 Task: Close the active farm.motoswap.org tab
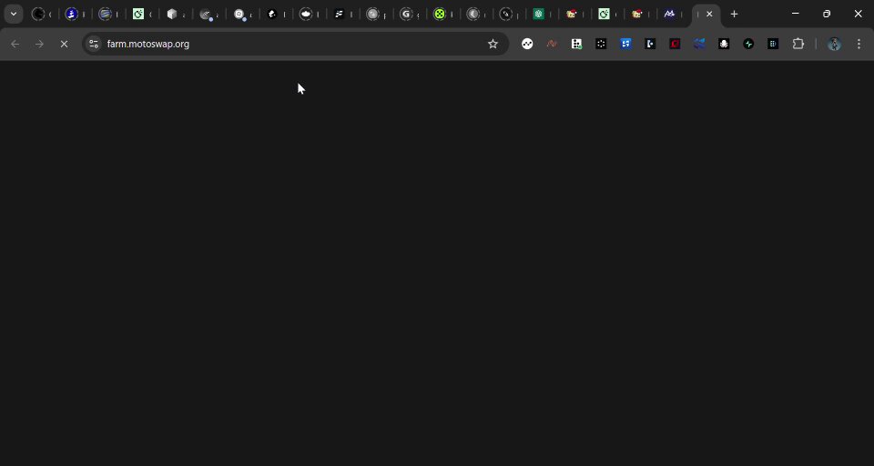pyautogui.click(x=709, y=15)
